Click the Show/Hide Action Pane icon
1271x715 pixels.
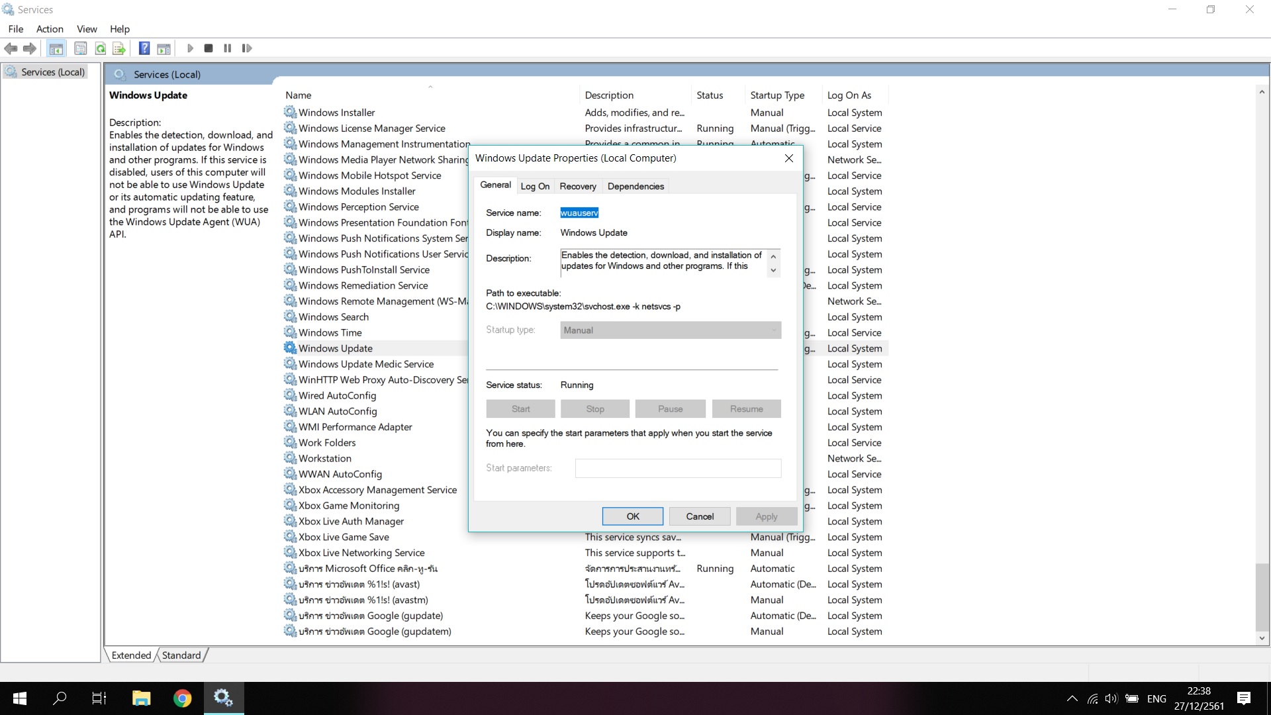(164, 48)
